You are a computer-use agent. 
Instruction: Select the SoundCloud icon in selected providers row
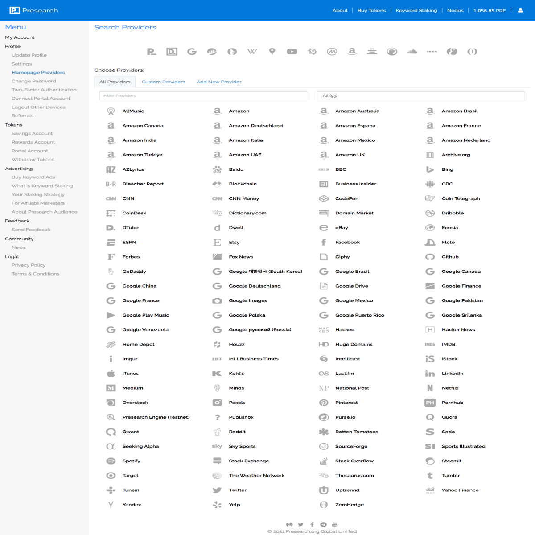(x=412, y=52)
